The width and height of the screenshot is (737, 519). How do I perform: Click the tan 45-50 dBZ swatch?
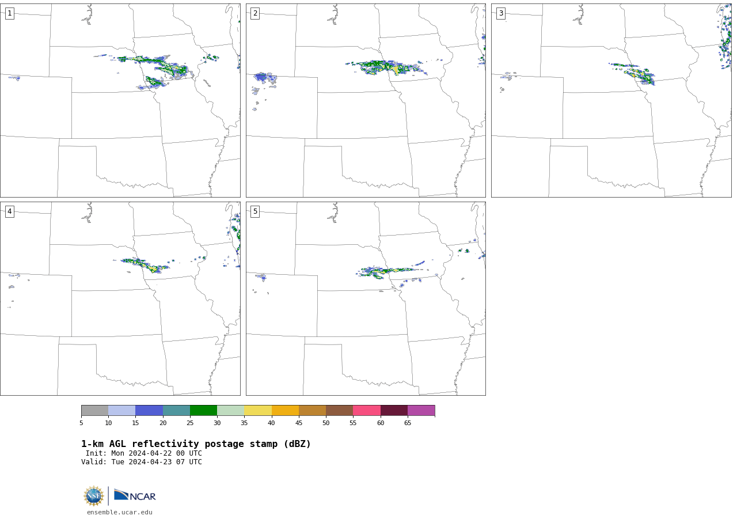(312, 410)
